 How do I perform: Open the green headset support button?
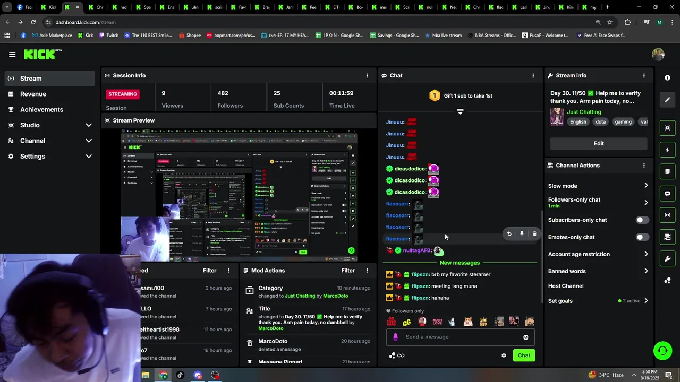tap(662, 351)
